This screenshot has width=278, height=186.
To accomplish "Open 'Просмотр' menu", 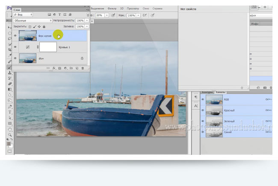I will pos(133,9).
